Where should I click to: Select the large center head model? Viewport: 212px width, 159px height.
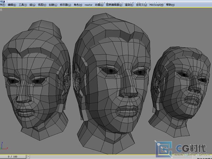[x=112, y=84]
